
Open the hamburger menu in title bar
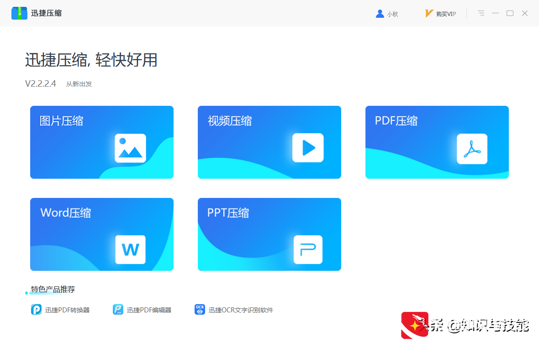[x=481, y=13]
